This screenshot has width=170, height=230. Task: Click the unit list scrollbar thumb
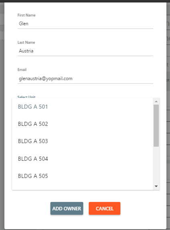[x=156, y=125]
